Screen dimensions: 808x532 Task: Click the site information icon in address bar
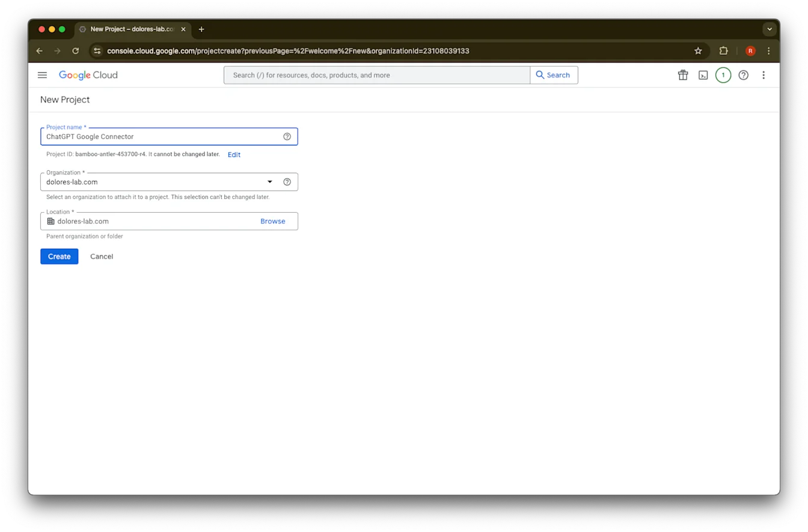[x=97, y=51]
